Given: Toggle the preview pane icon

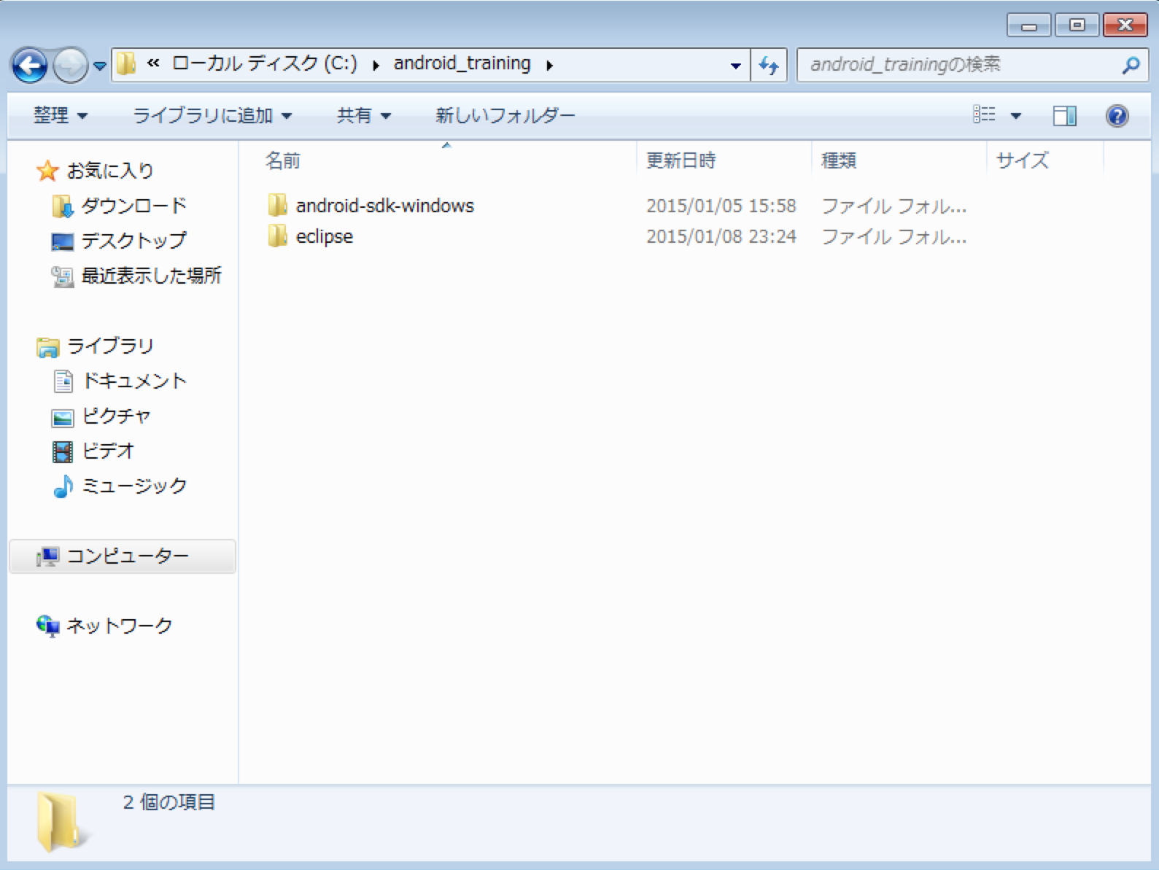Looking at the screenshot, I should (x=1064, y=115).
